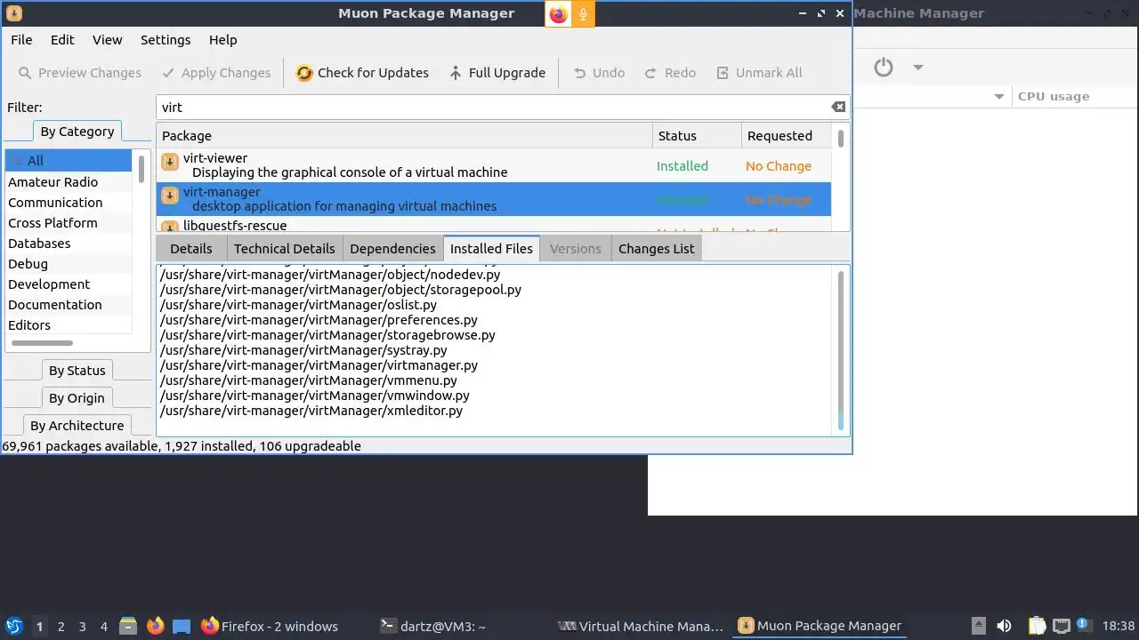
Task: Click the Check for Updates icon
Action: point(304,73)
